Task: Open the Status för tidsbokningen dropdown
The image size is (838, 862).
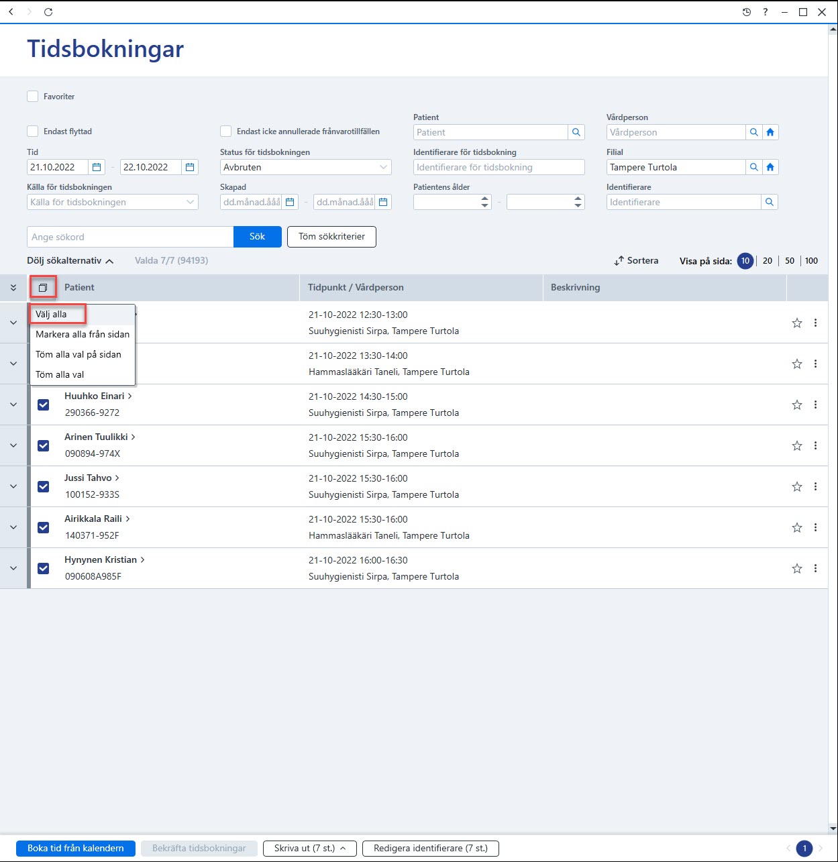Action: pos(306,167)
